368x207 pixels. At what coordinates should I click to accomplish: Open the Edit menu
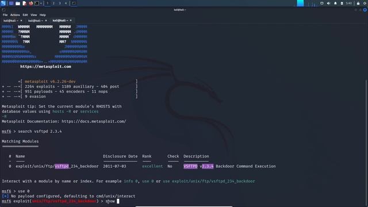(25, 15)
